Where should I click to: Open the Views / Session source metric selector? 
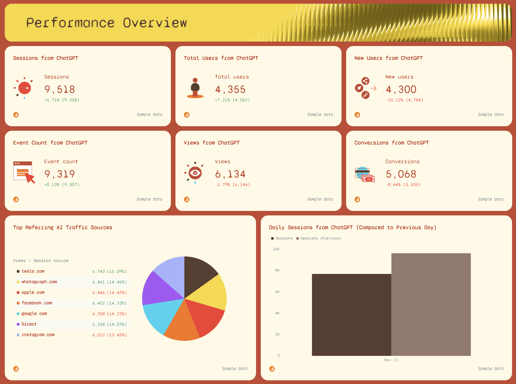[41, 260]
